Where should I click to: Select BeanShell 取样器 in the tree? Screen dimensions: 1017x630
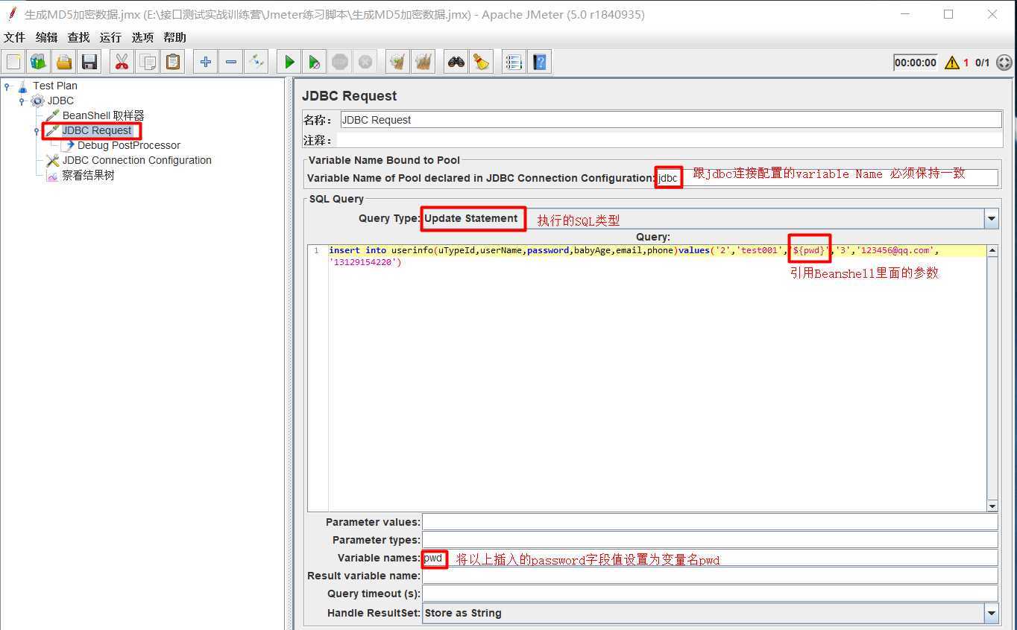[x=103, y=115]
